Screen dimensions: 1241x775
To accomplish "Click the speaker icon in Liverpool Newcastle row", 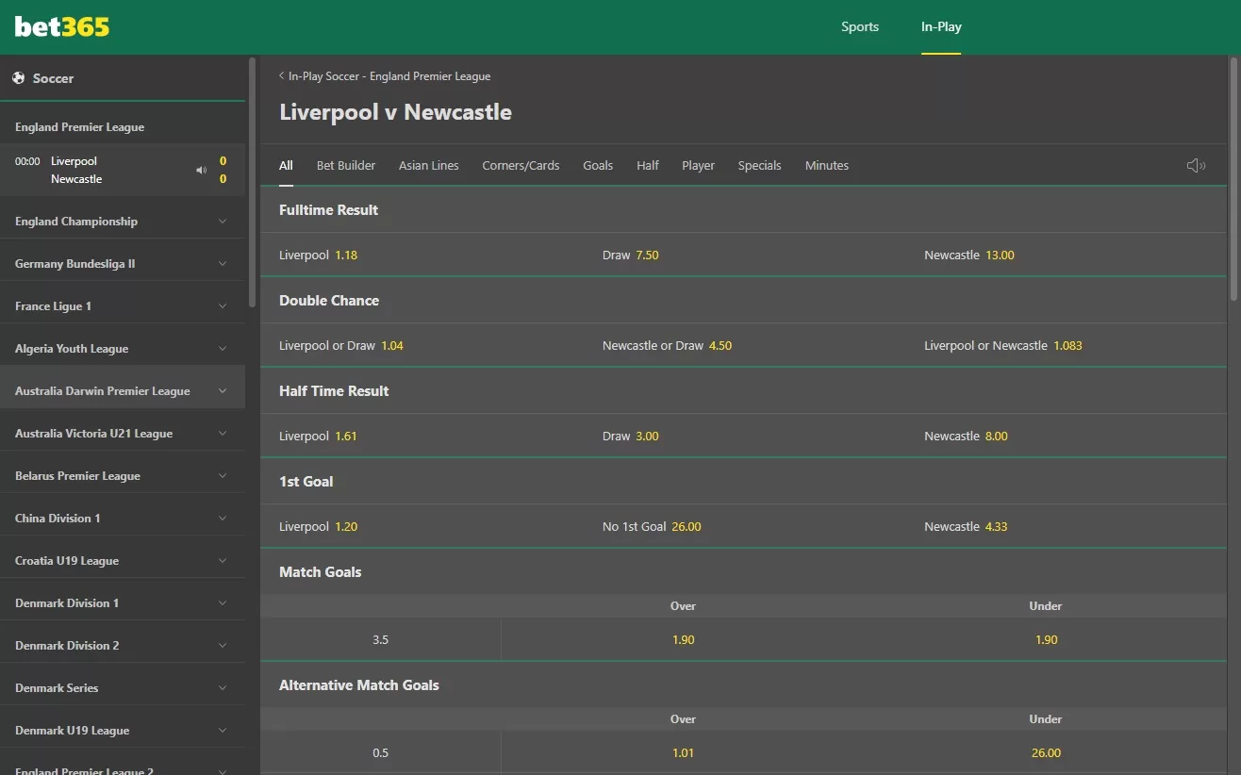I will tap(201, 171).
